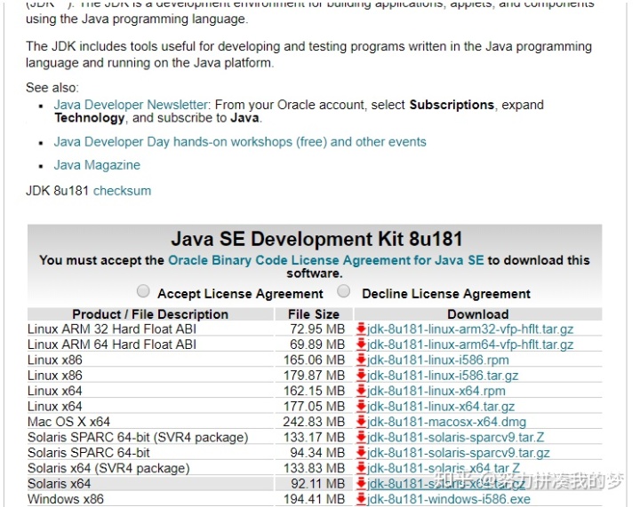Viewport: 640px width, 507px height.
Task: Click the File Size column header
Action: click(x=314, y=314)
